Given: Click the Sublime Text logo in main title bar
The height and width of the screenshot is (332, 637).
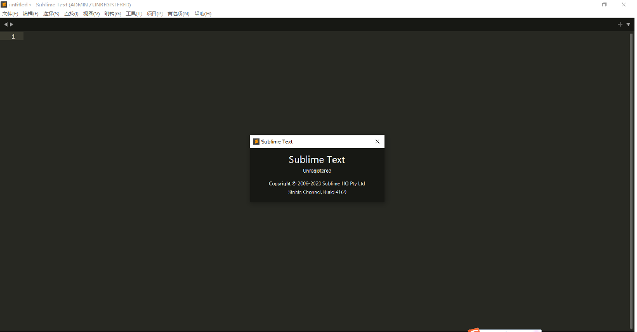Looking at the screenshot, I should (4, 4).
